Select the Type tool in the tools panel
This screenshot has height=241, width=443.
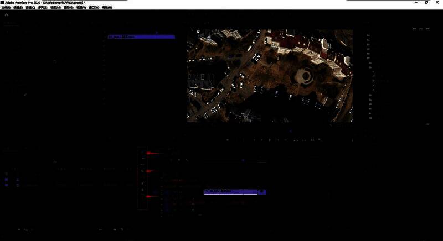pos(143,196)
